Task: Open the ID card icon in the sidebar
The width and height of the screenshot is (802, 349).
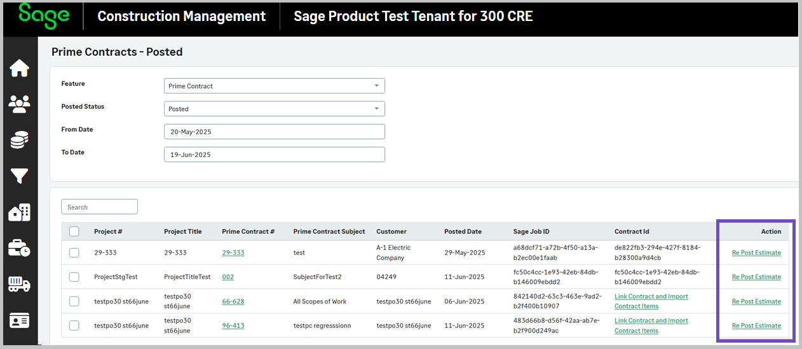Action: point(19,320)
